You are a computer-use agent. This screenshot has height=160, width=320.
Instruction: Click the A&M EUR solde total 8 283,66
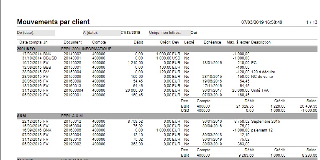[310, 155]
